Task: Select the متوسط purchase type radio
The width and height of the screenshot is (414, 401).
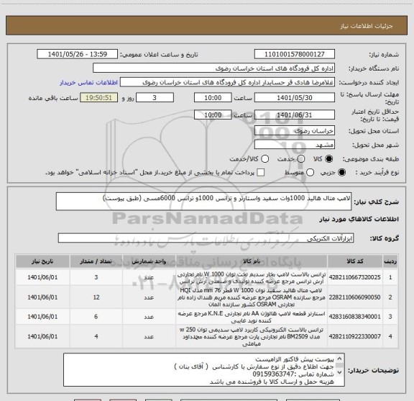Action: pos(310,173)
